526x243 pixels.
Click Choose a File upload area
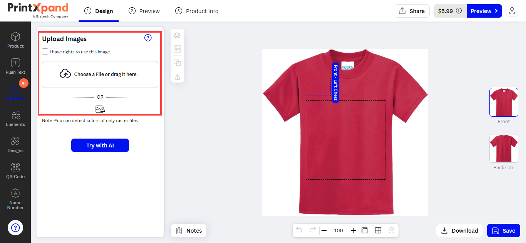point(100,74)
